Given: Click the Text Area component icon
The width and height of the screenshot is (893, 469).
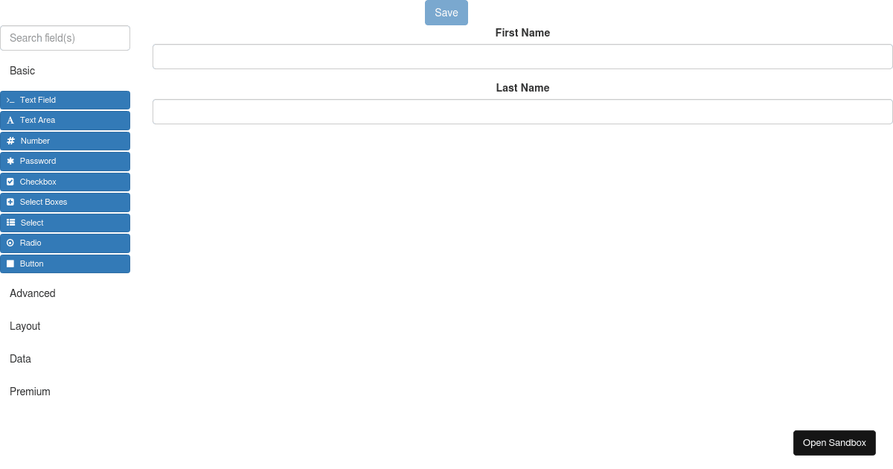Looking at the screenshot, I should (10, 120).
